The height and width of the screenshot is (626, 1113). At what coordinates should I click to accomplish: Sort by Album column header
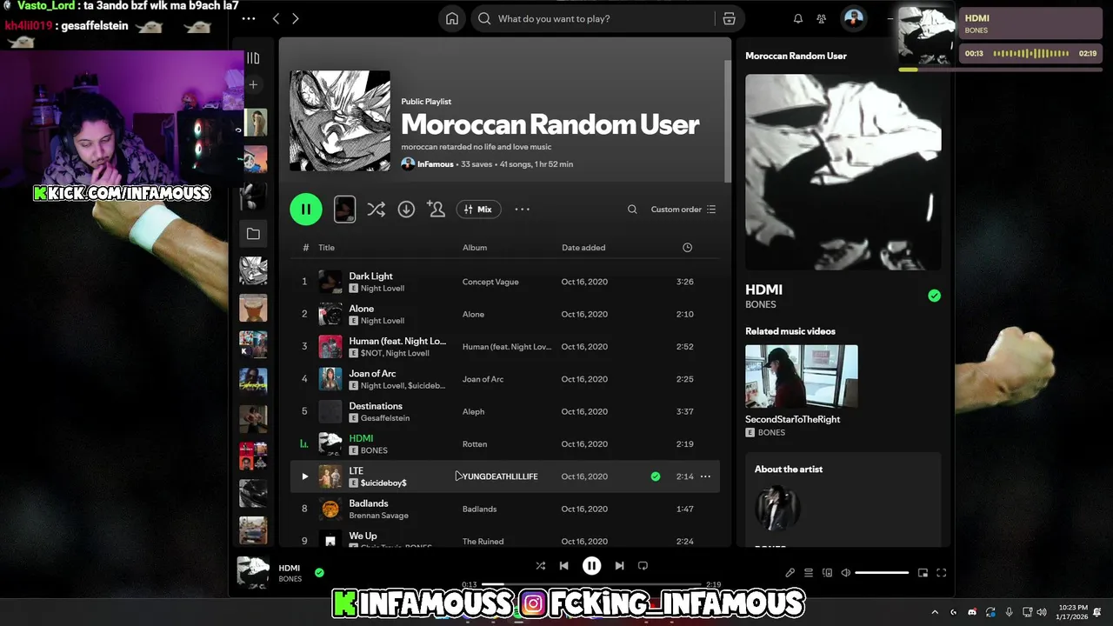[475, 248]
